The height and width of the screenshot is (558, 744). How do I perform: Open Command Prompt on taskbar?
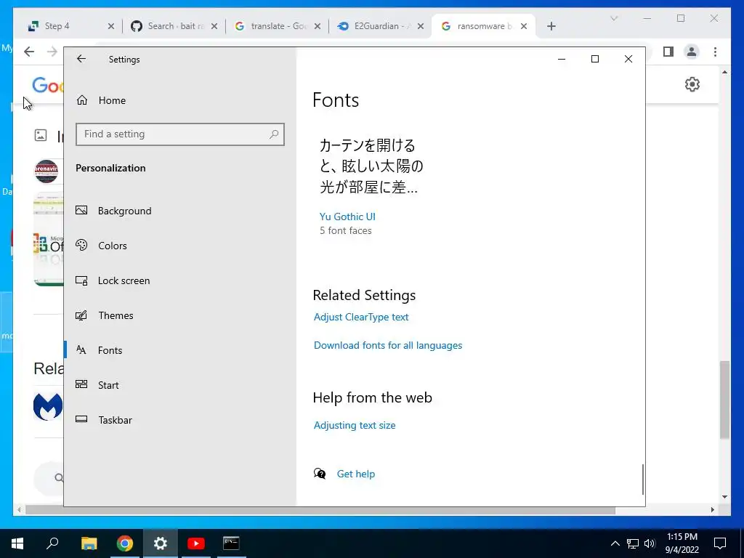pyautogui.click(x=231, y=543)
